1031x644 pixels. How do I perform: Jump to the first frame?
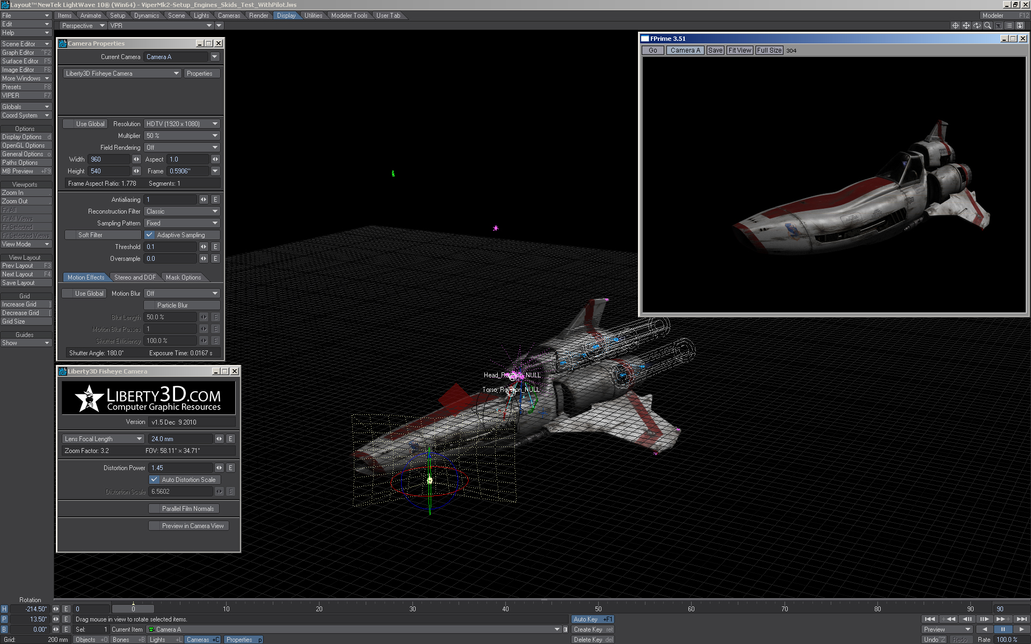930,619
